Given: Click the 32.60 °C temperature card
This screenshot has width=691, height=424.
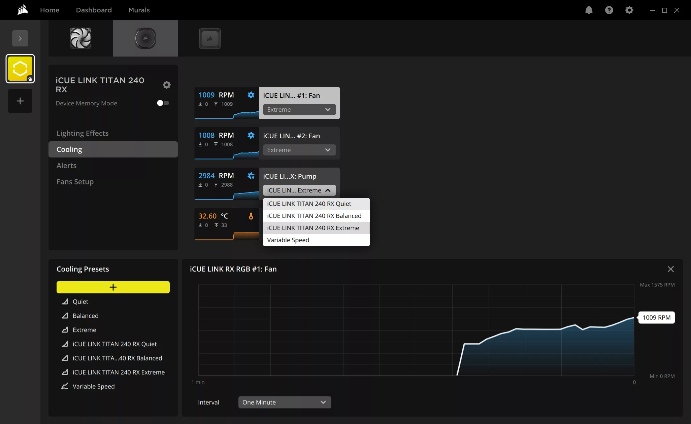Looking at the screenshot, I should click(x=227, y=224).
